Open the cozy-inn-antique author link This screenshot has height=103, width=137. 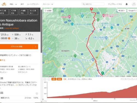[x=12, y=28]
